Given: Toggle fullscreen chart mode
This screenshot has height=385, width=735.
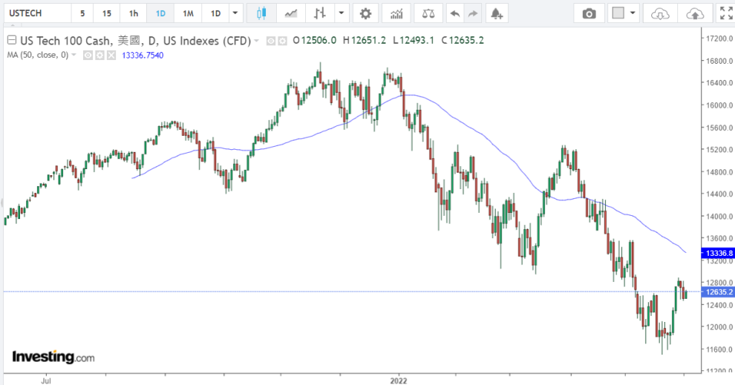Looking at the screenshot, I should (x=726, y=13).
